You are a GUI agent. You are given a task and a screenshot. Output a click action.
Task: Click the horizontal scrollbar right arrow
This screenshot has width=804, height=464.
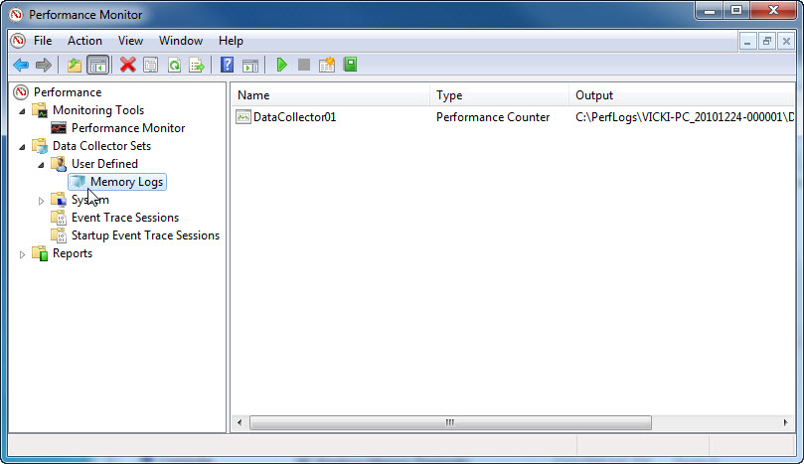(785, 423)
